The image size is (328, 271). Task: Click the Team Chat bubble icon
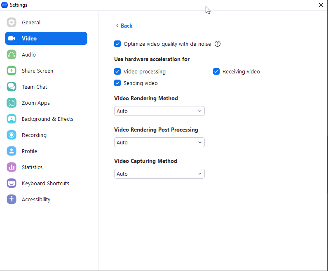pyautogui.click(x=12, y=87)
